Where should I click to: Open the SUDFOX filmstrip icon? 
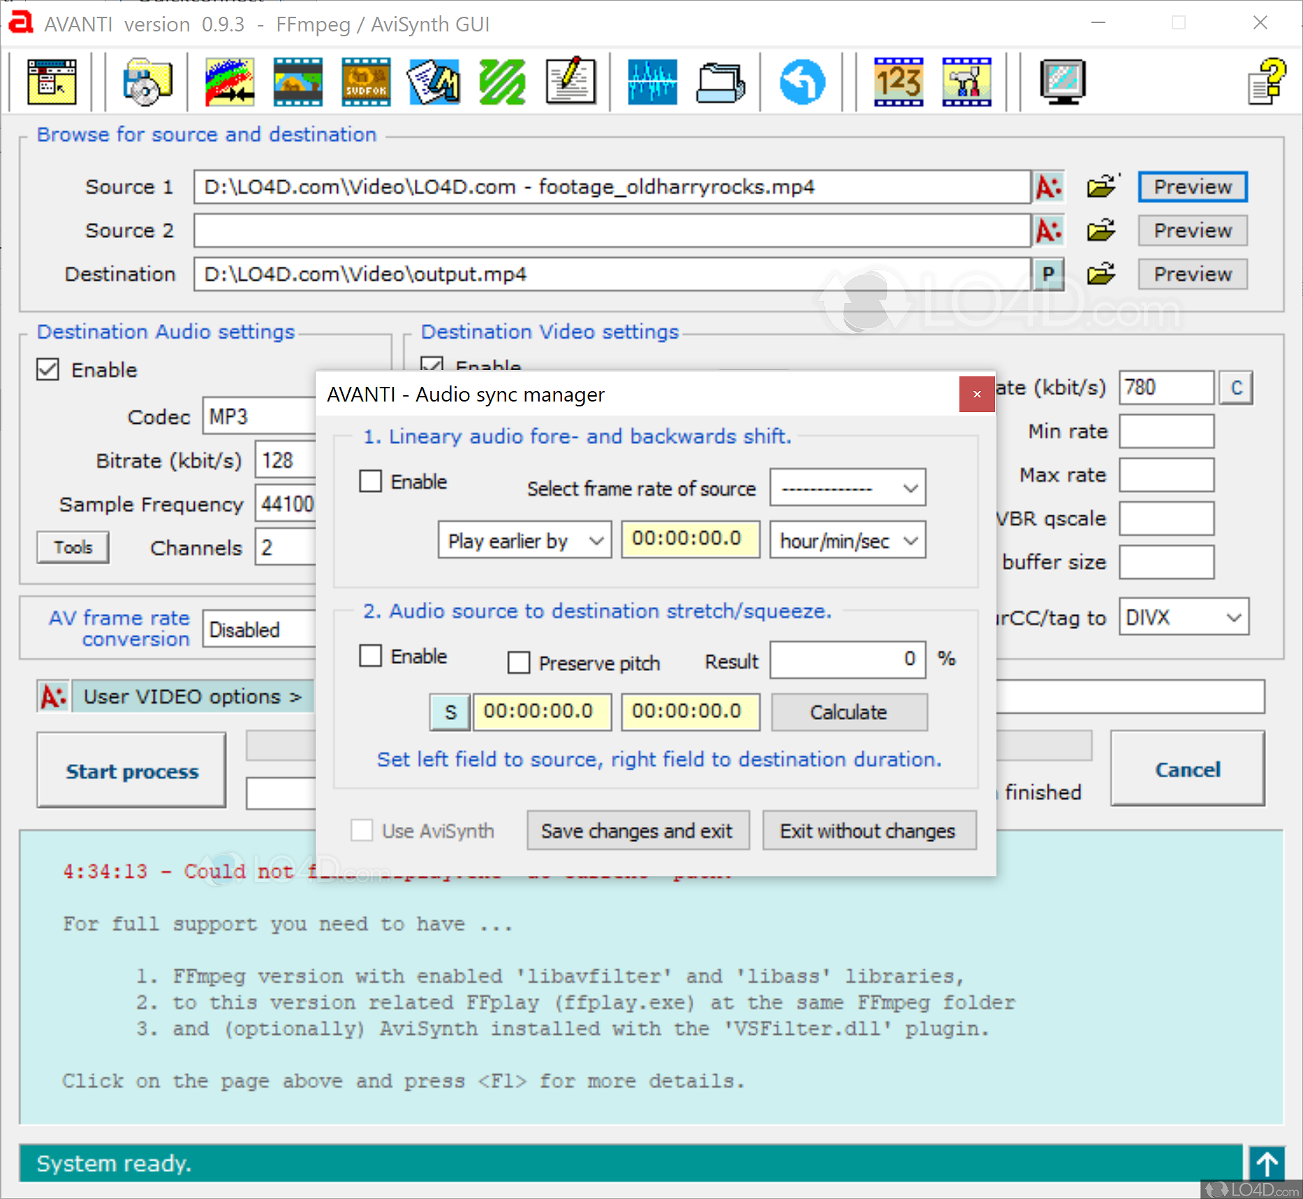pos(366,82)
